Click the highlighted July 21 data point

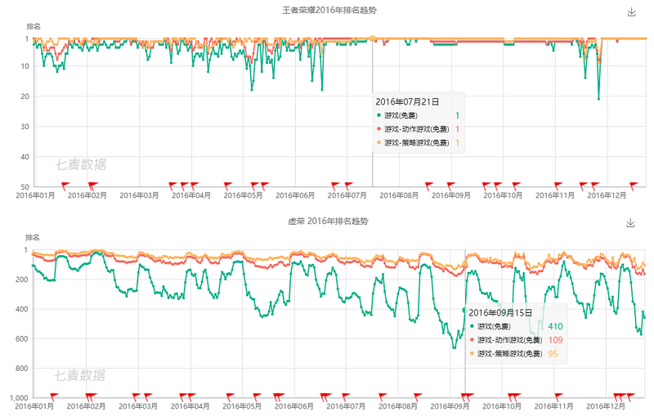tap(372, 38)
